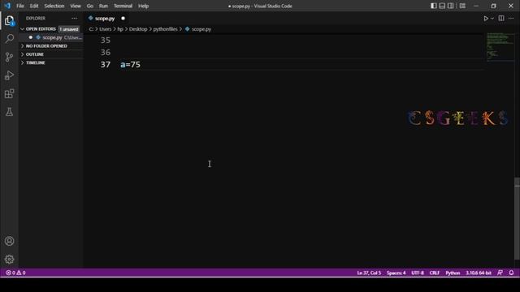Toggle the secondary side bar layout icon

pos(450,6)
